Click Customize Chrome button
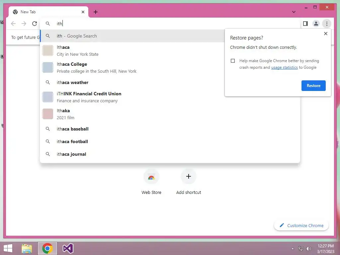 click(x=301, y=225)
